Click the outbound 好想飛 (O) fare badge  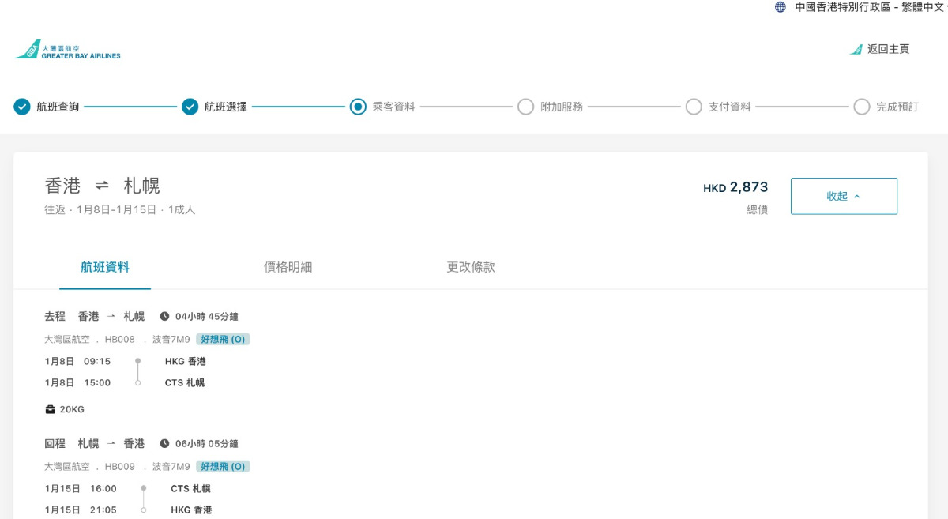tap(223, 339)
